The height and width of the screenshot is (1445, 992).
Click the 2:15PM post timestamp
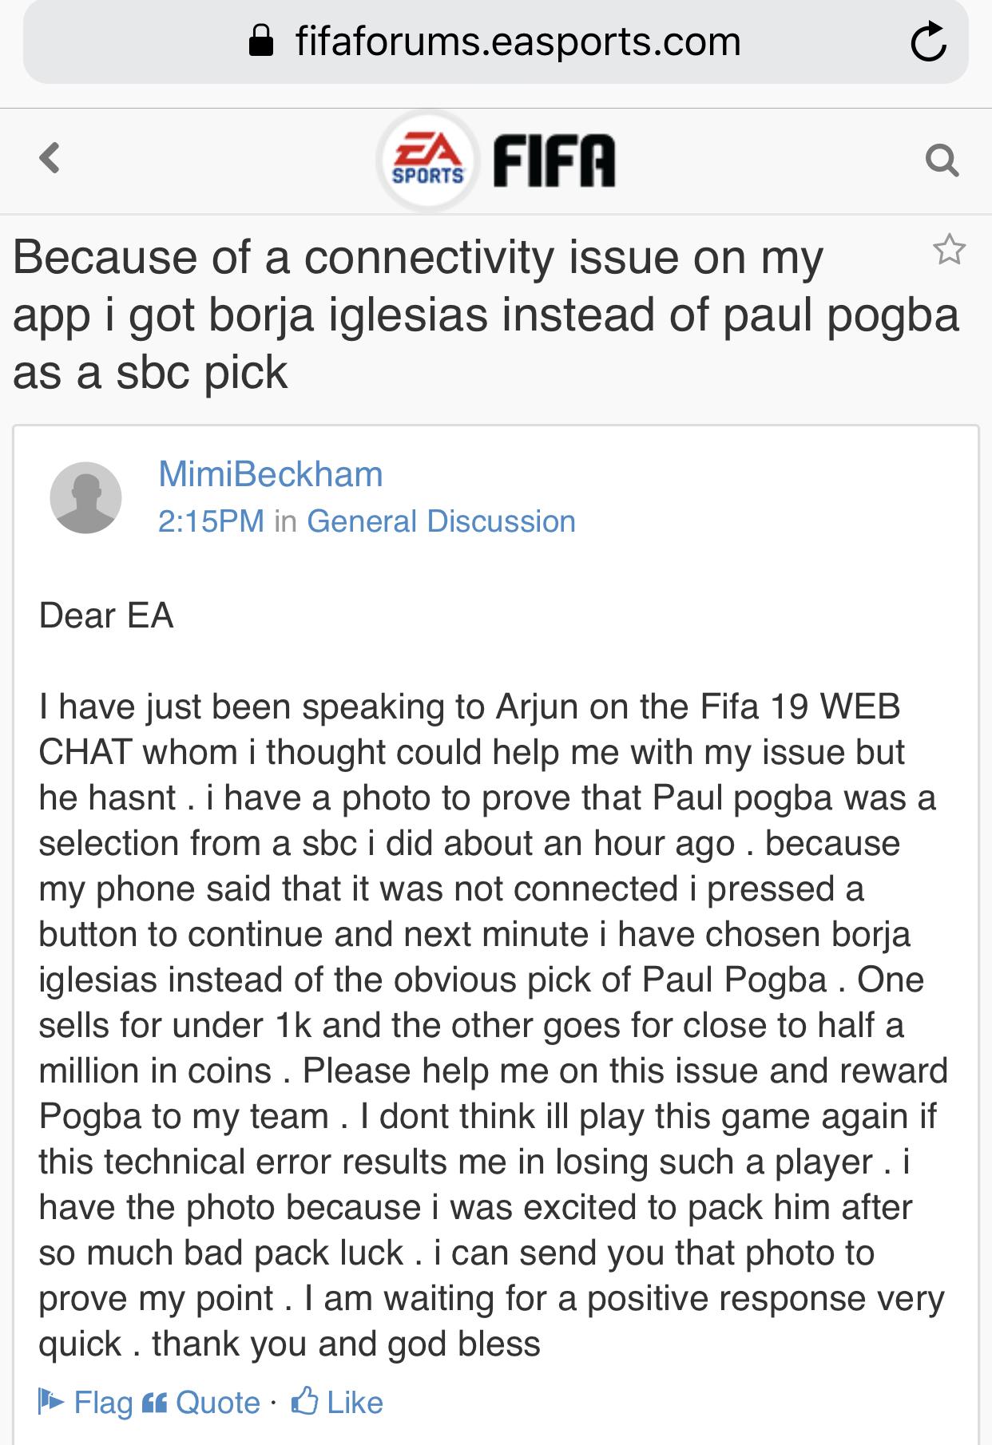coord(211,521)
